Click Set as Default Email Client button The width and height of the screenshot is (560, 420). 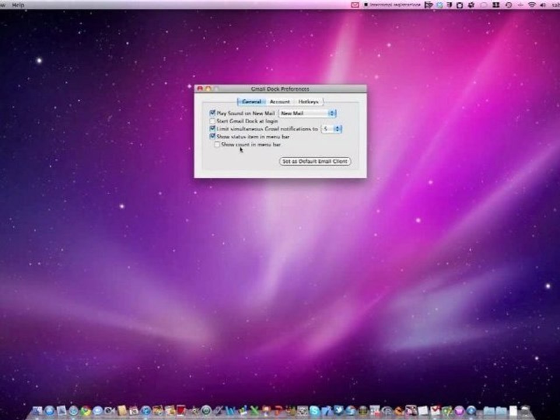[315, 162]
